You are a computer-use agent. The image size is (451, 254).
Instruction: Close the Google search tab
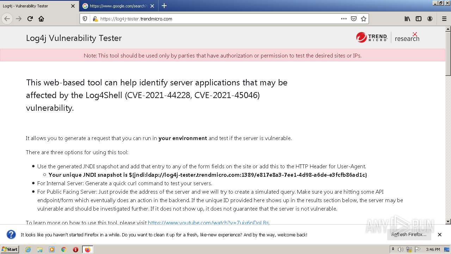point(152,6)
